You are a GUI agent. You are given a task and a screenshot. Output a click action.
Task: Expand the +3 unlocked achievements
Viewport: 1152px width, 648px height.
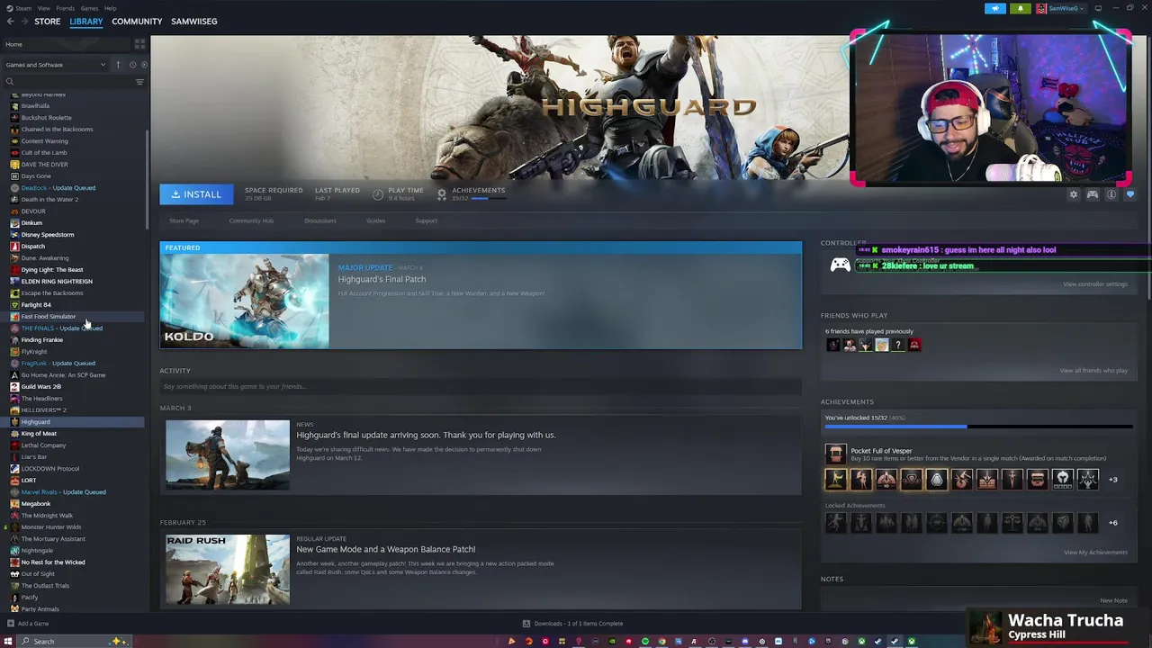click(x=1112, y=480)
